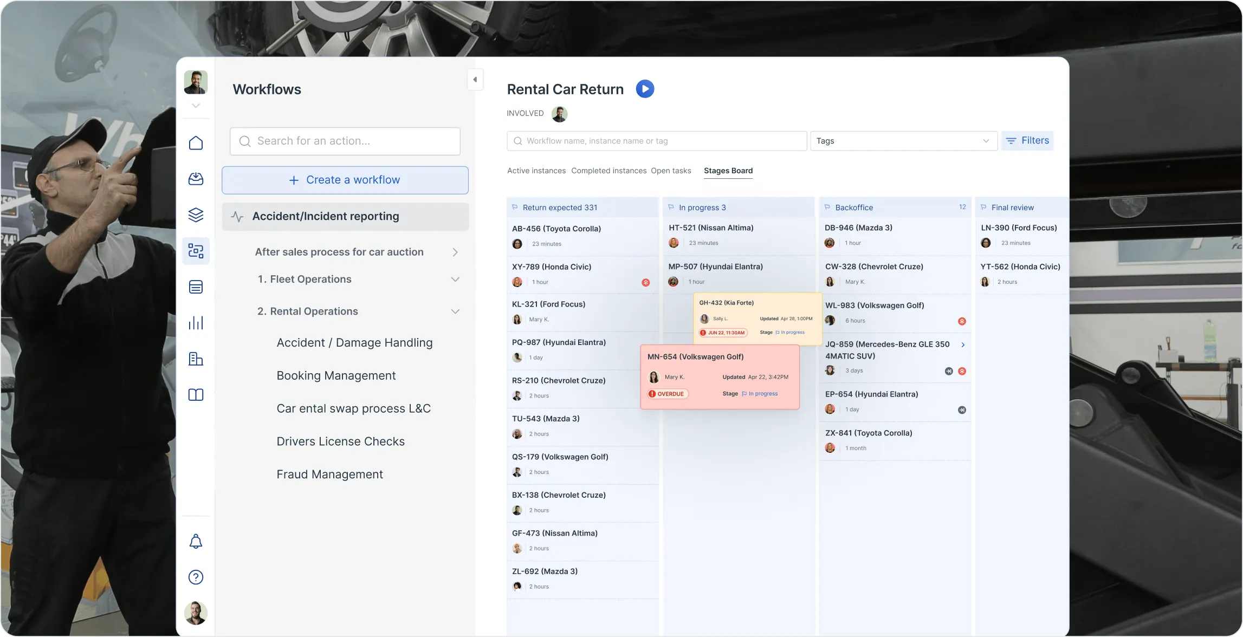Click the buildings organization sidebar icon
The image size is (1243, 637).
coord(196,359)
